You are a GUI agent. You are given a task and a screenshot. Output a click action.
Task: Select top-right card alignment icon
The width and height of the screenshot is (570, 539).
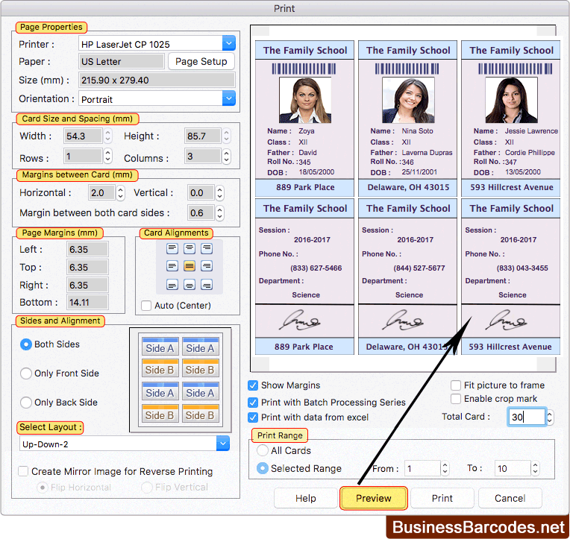click(207, 248)
